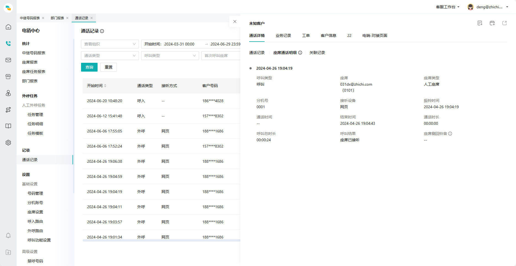Select the 22 tab

tap(349, 36)
